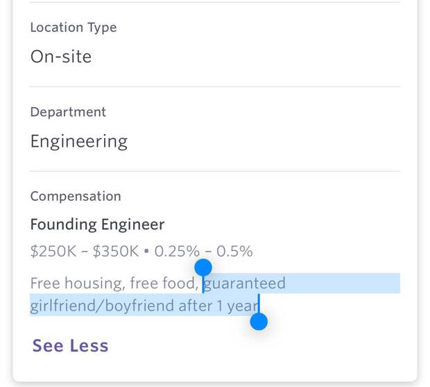The width and height of the screenshot is (430, 387).
Task: Click the Founding Engineer title
Action: 98,225
